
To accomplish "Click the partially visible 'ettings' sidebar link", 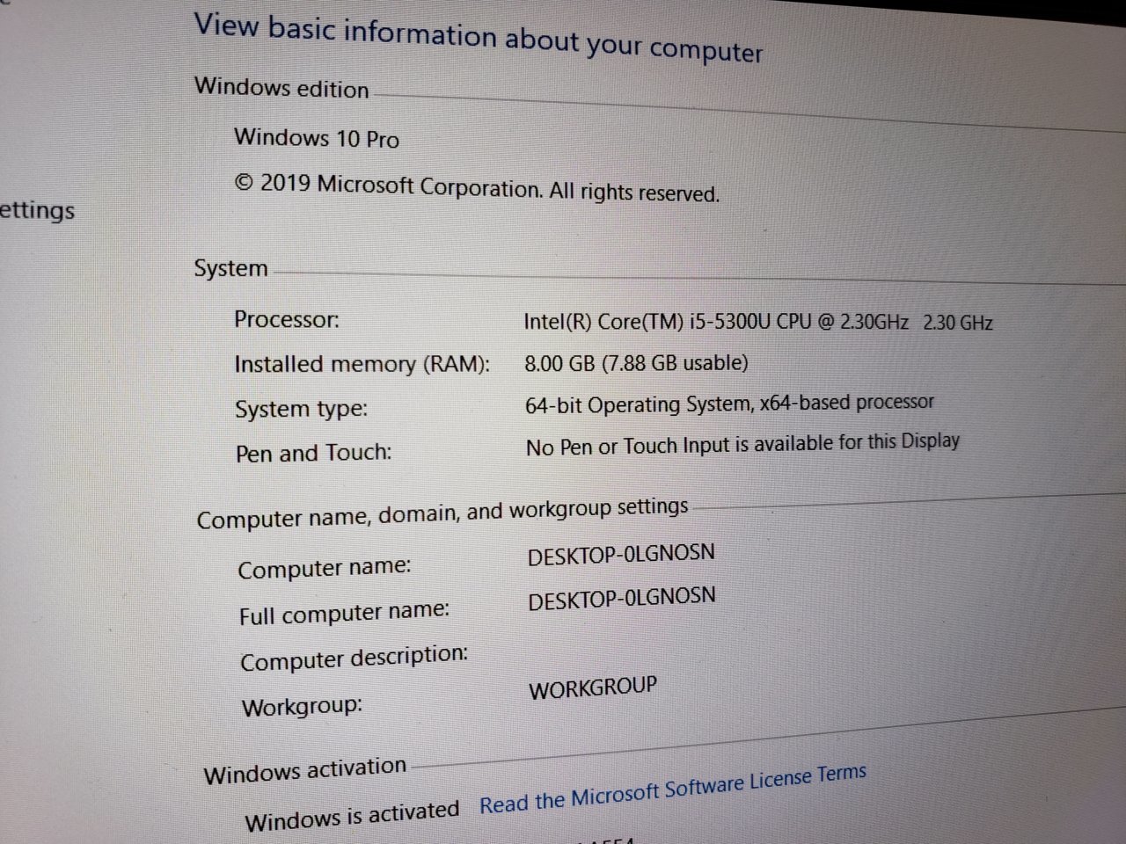I will pos(37,211).
